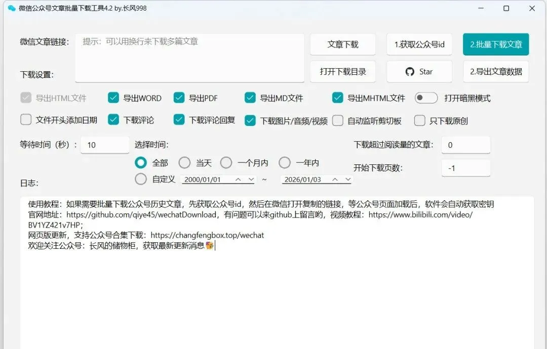Click the GitHub Star button
Screen dimensions: 547x349
point(419,71)
